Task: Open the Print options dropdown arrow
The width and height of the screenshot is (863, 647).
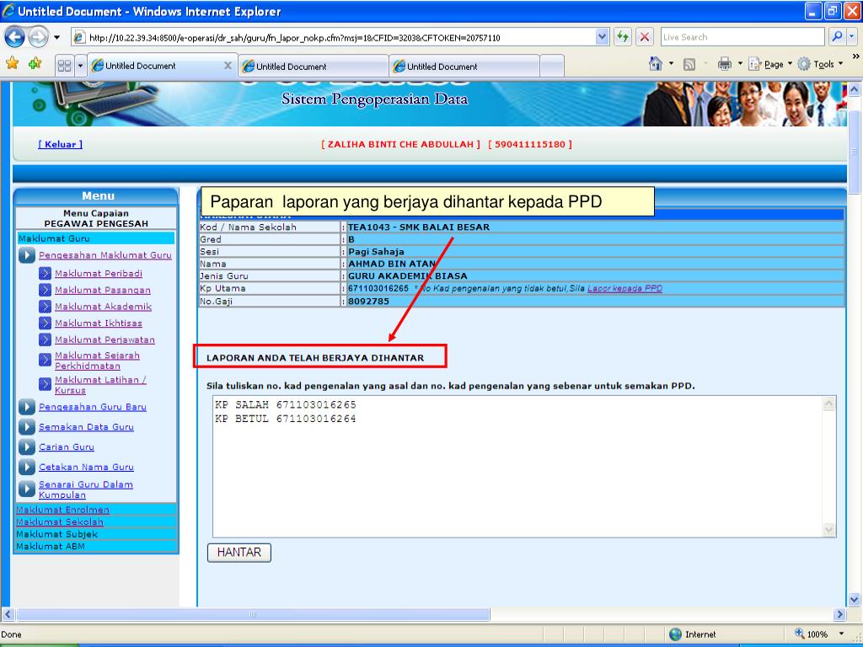Action: pyautogui.click(x=740, y=64)
